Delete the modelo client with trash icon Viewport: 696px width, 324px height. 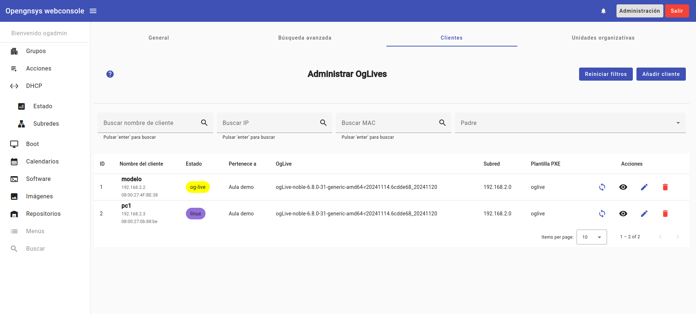pos(665,187)
